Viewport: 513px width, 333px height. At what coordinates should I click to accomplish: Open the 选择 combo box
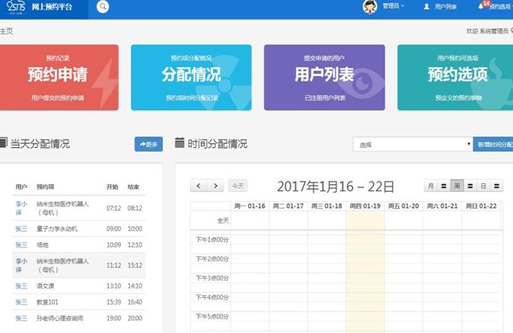click(x=413, y=145)
